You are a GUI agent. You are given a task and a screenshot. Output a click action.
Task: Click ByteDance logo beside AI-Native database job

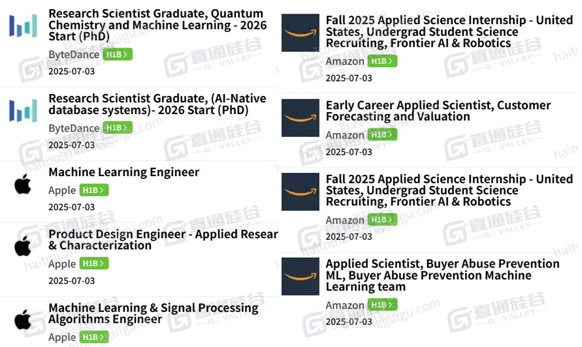tap(23, 110)
